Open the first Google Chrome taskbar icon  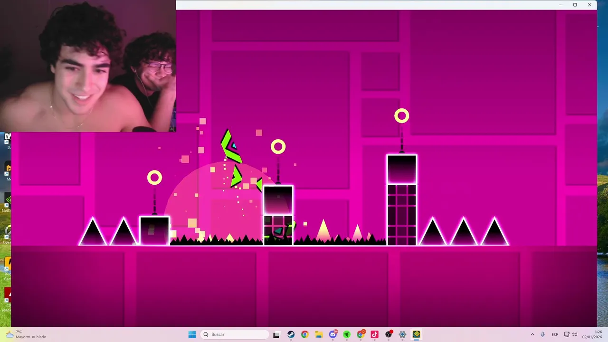304,334
